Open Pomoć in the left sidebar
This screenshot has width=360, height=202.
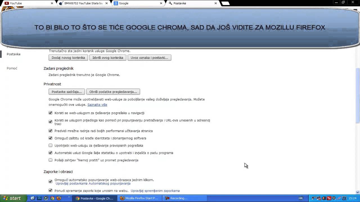coord(12,68)
